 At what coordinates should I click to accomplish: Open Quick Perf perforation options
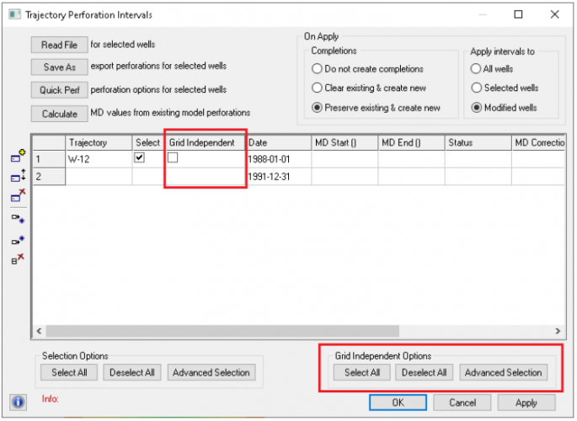[x=59, y=90]
